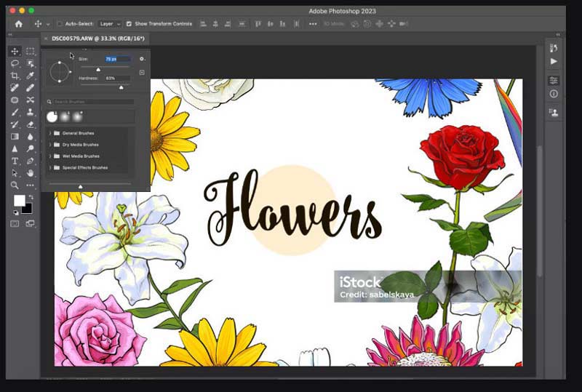This screenshot has width=582, height=392.
Task: Align top edges in options bar
Action: click(x=258, y=24)
